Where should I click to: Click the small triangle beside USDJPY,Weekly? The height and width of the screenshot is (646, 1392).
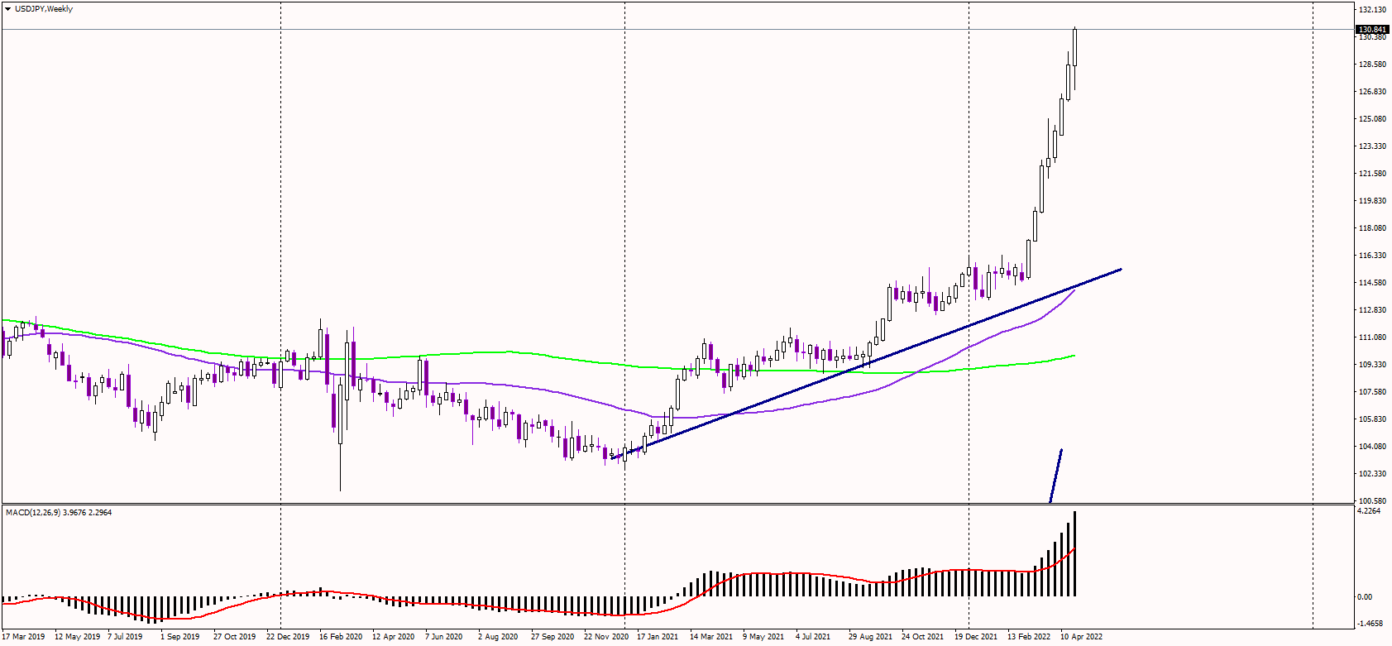point(7,9)
